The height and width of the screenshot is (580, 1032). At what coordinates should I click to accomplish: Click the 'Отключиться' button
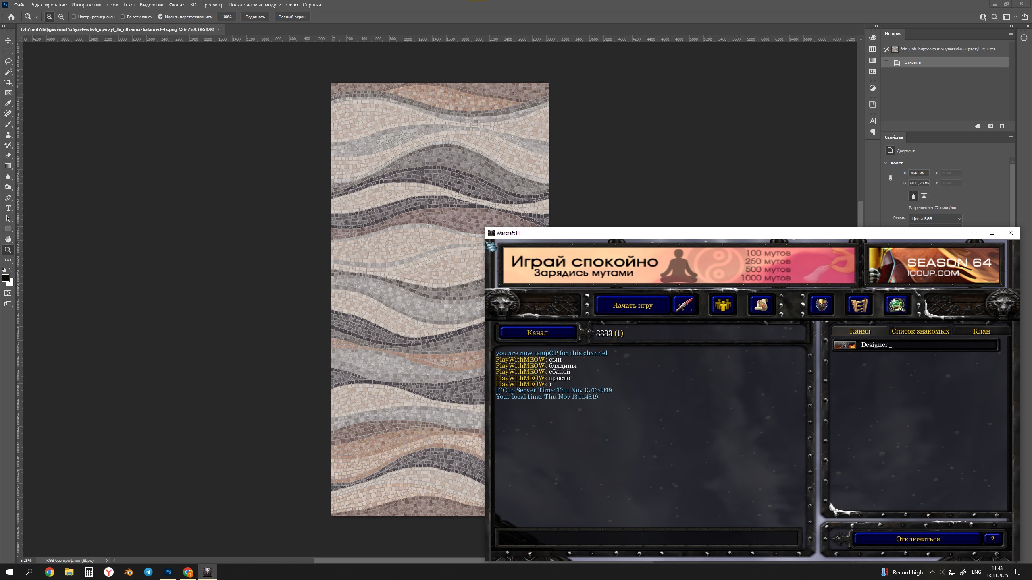click(x=918, y=539)
